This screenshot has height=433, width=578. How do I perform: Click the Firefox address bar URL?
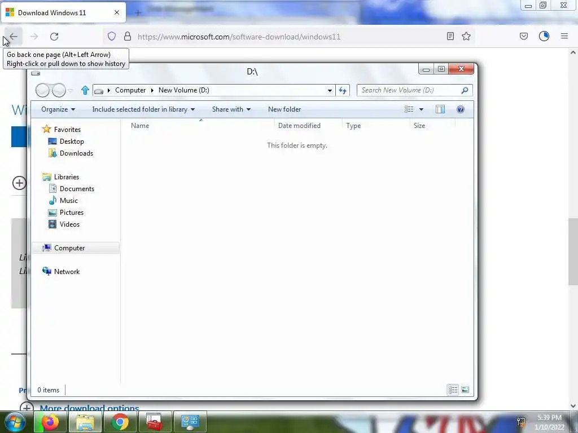pyautogui.click(x=239, y=37)
